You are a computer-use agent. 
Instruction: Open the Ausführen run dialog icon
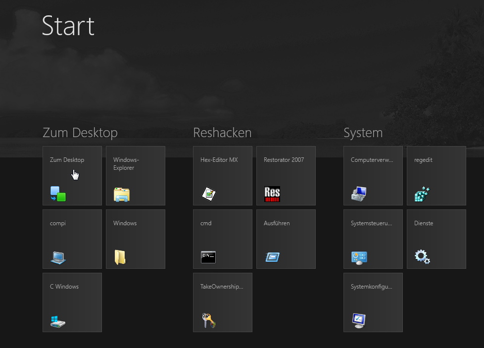(273, 257)
